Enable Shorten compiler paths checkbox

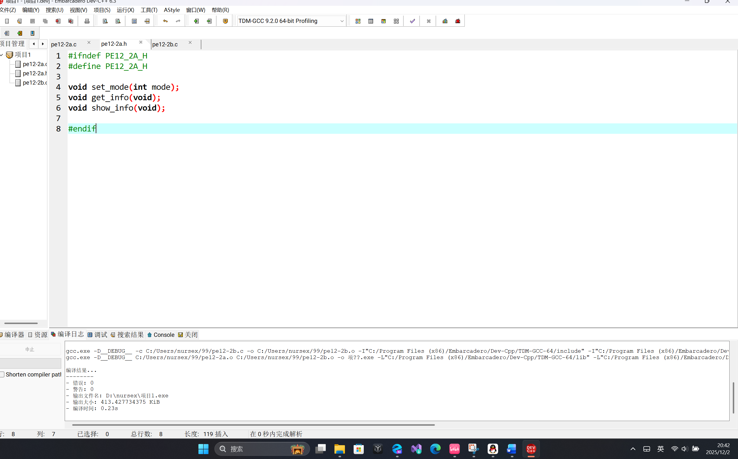(x=2, y=374)
